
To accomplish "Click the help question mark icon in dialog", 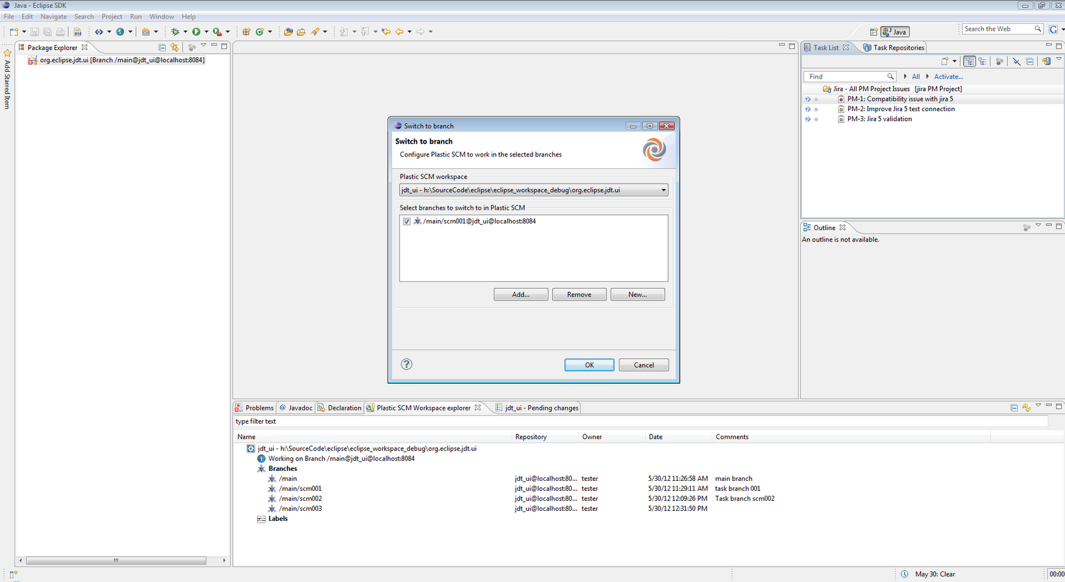I will [407, 364].
